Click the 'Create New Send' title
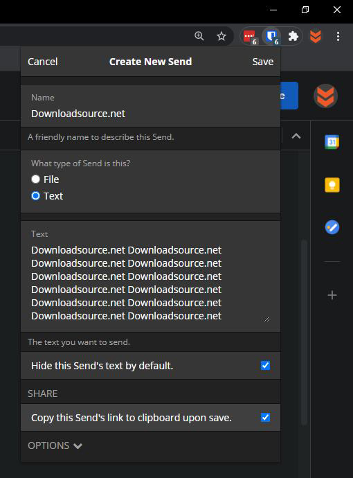Screen dimensions: 353x478 point(150,62)
